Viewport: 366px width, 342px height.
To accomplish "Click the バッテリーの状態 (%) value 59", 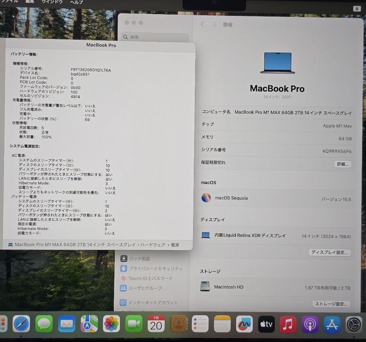I will click(x=87, y=120).
